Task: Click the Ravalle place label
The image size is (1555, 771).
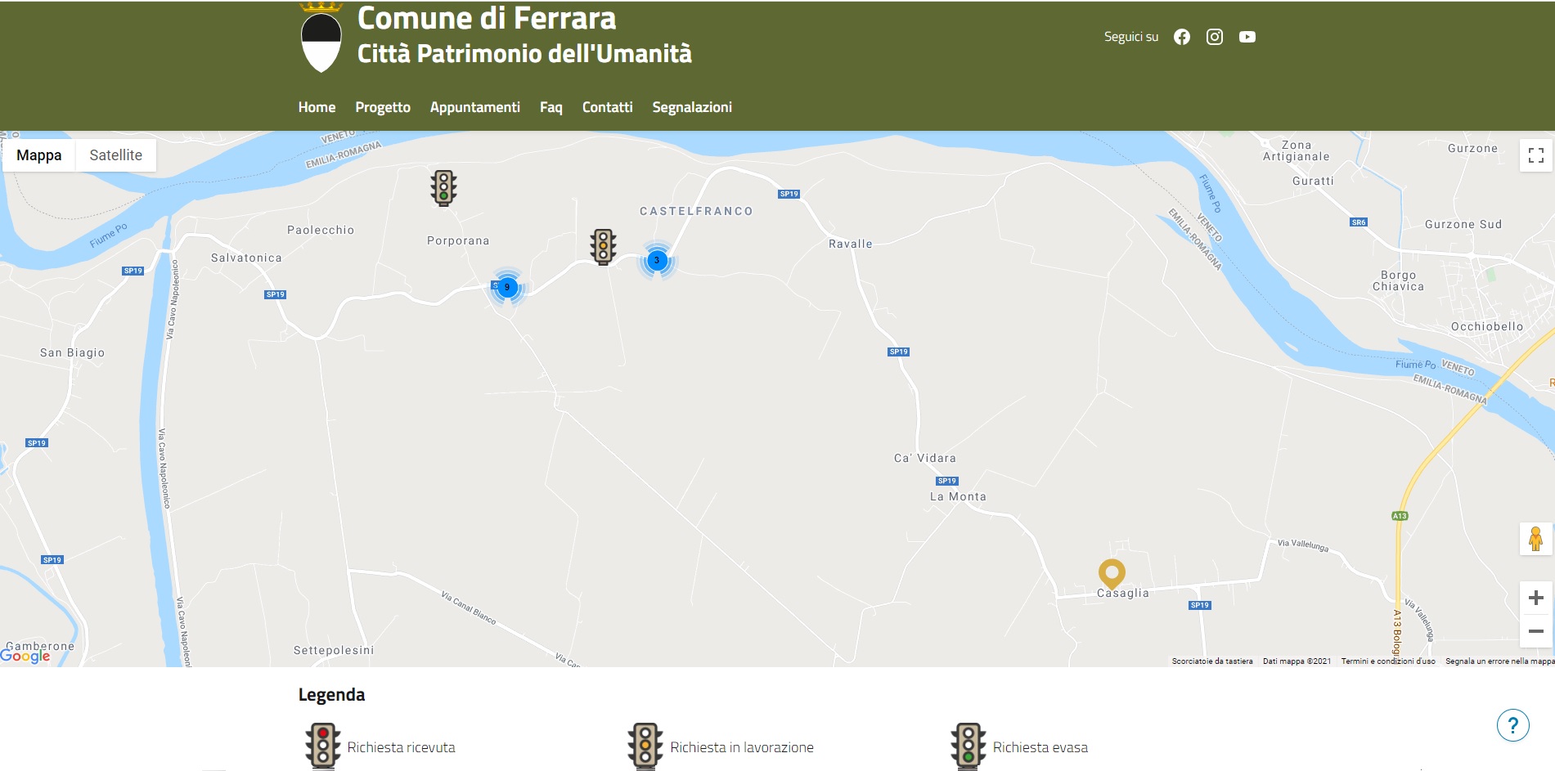Action: (x=851, y=244)
